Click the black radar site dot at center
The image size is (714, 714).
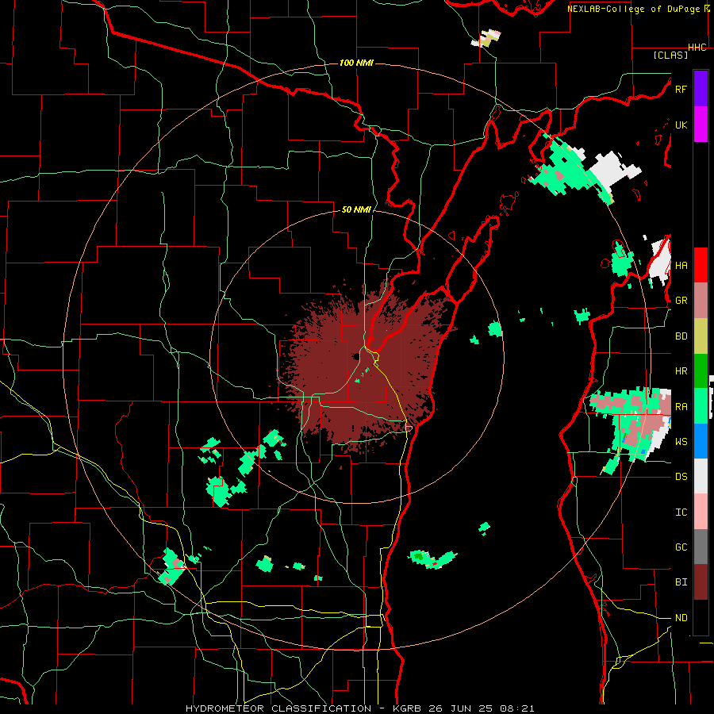[x=355, y=356]
